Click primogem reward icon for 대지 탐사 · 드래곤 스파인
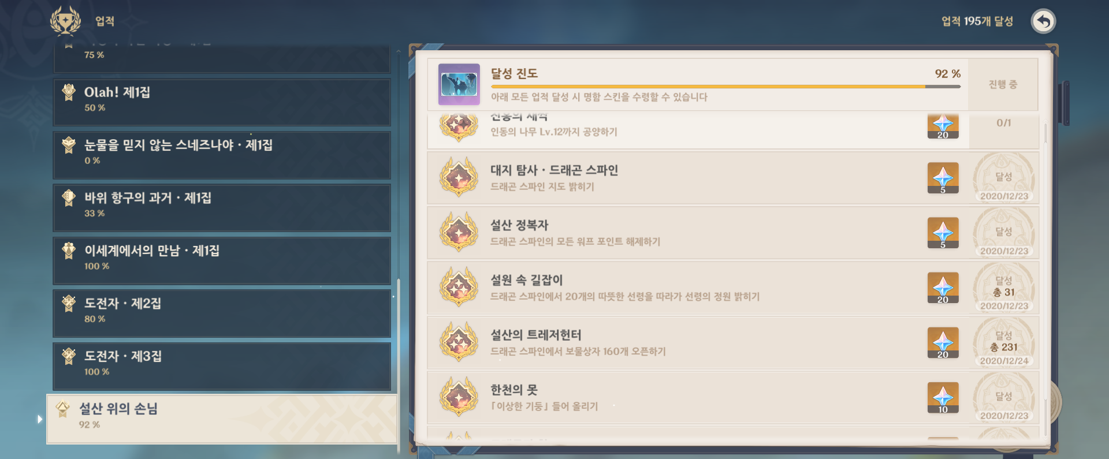The image size is (1109, 459). coord(943,178)
